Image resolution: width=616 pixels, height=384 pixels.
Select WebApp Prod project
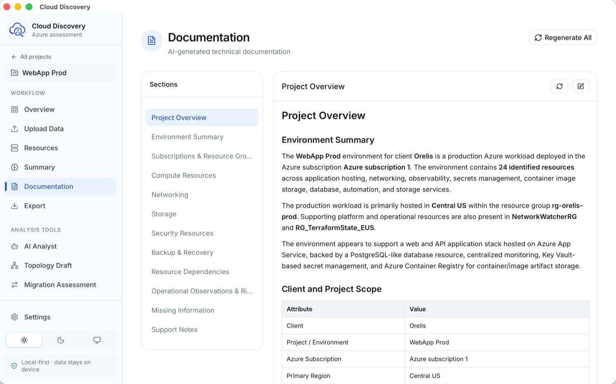tap(60, 73)
